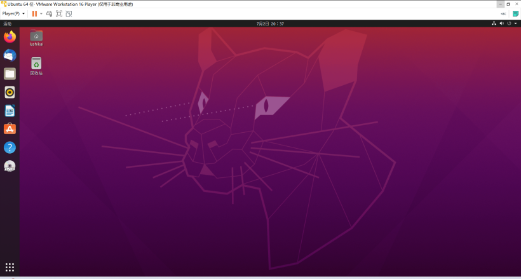Screen dimensions: 521x279
Task: Send Ctrl+Alt+Del to the guest
Action: [49, 13]
